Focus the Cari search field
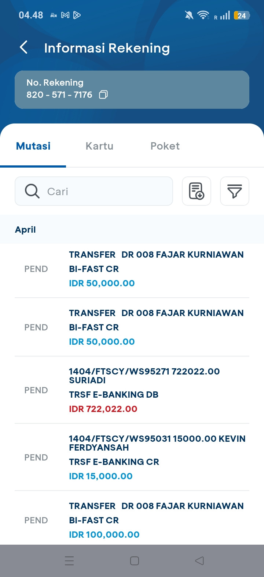Screen dimensions: 264x577 [106, 191]
